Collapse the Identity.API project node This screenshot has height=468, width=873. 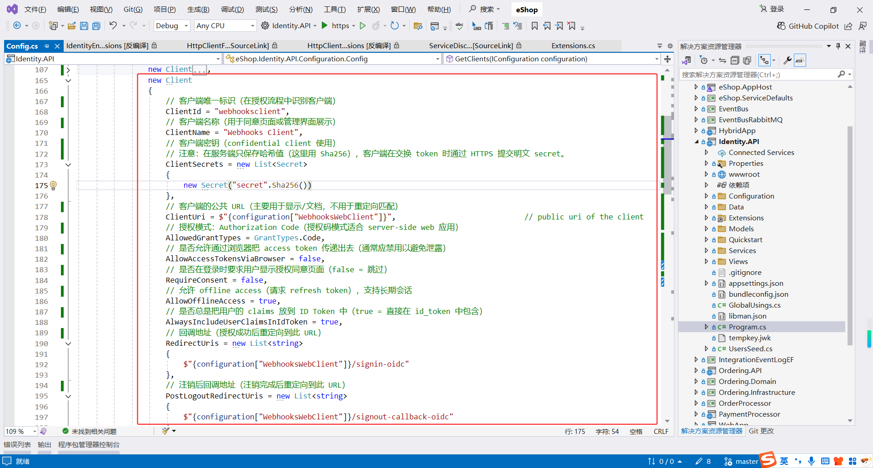click(697, 141)
